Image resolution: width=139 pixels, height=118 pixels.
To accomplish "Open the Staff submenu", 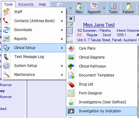I will 34,12.
